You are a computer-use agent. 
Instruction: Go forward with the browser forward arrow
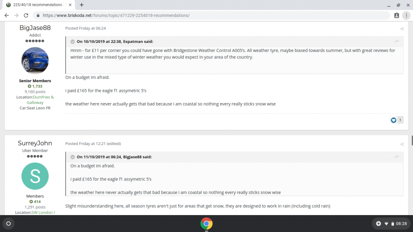17,16
